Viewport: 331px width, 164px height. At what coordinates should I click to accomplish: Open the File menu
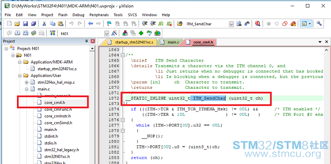(x=7, y=15)
